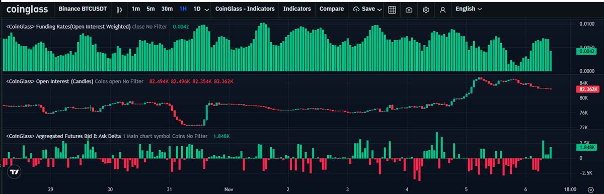Click the 0.0042 value in Funding Rates legend

pyautogui.click(x=181, y=27)
